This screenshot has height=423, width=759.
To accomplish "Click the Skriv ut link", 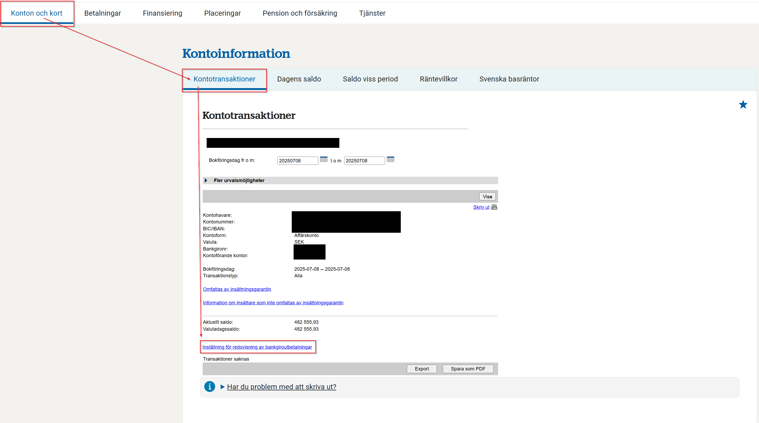I will pyautogui.click(x=481, y=207).
